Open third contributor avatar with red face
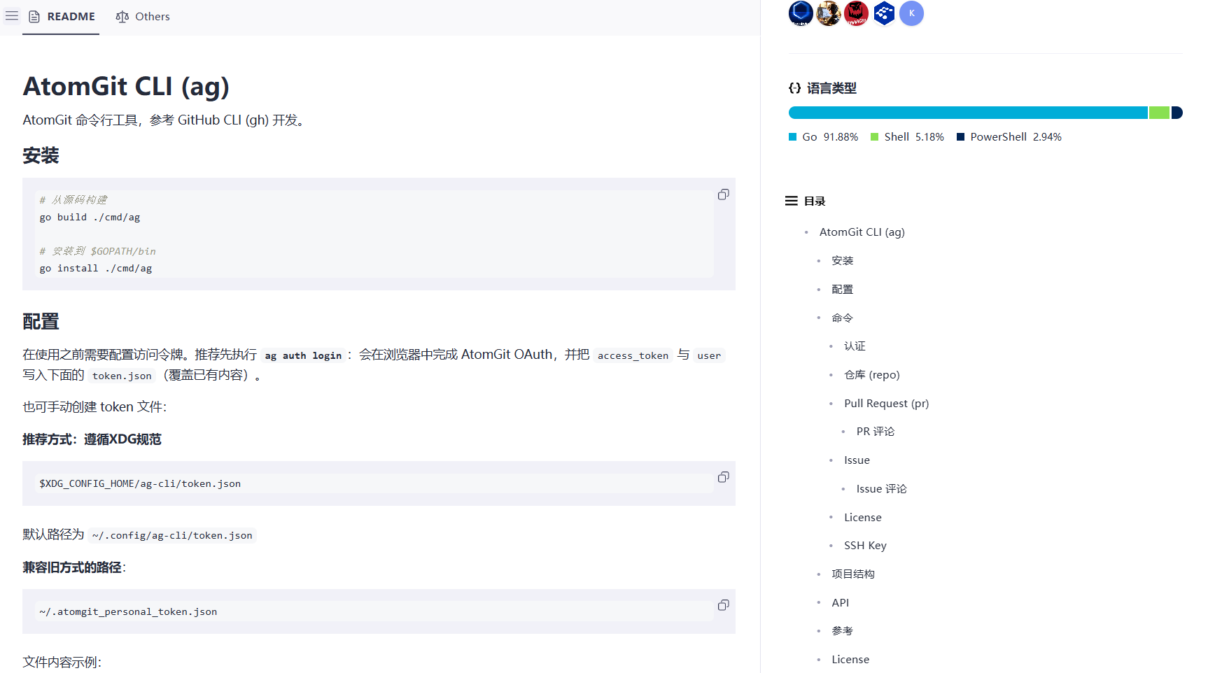1215x673 pixels. 856,13
